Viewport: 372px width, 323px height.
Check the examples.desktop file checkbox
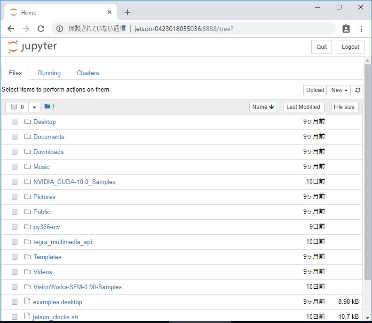point(15,302)
